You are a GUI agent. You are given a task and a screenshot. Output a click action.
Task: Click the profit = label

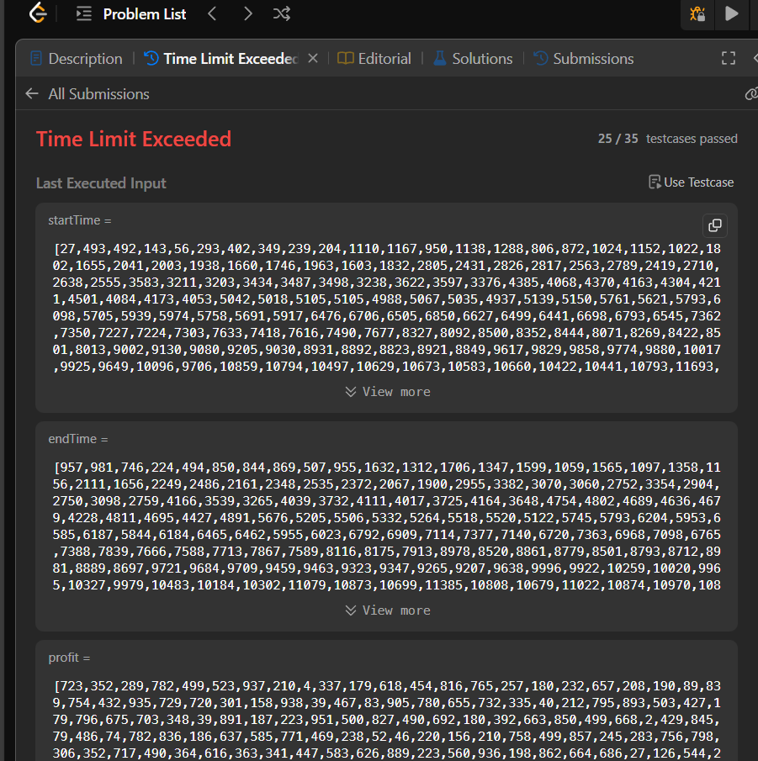(x=70, y=657)
